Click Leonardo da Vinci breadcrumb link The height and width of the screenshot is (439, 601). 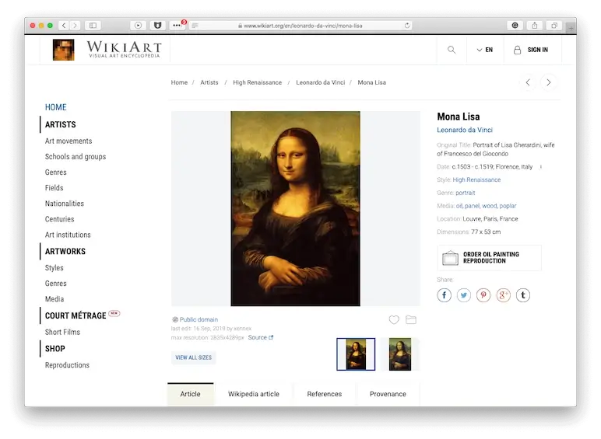click(321, 82)
